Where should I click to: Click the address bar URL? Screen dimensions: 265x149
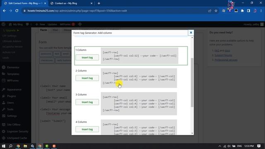77,11
